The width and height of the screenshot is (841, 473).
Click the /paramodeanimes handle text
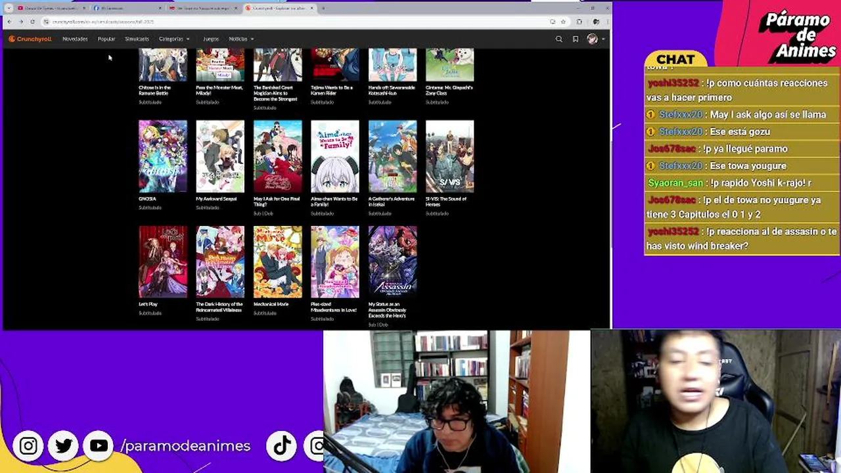click(185, 446)
